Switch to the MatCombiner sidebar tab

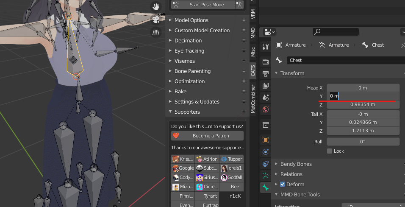(x=253, y=99)
